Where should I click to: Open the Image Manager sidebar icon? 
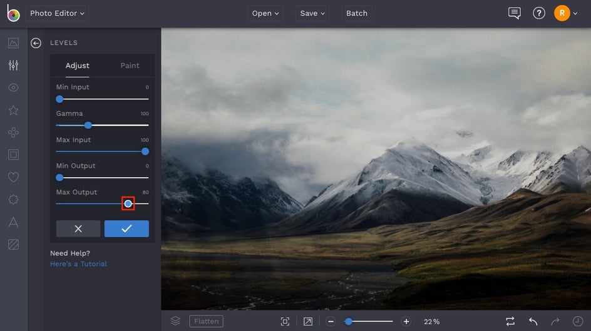(13, 43)
